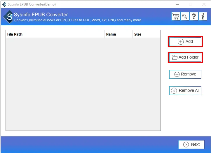Close the Sysinfo EPUB Converter window
Screen dimensions: 211x153
204,4
